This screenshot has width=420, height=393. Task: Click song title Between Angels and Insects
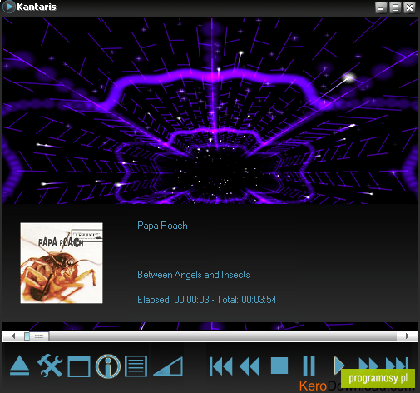coord(194,275)
